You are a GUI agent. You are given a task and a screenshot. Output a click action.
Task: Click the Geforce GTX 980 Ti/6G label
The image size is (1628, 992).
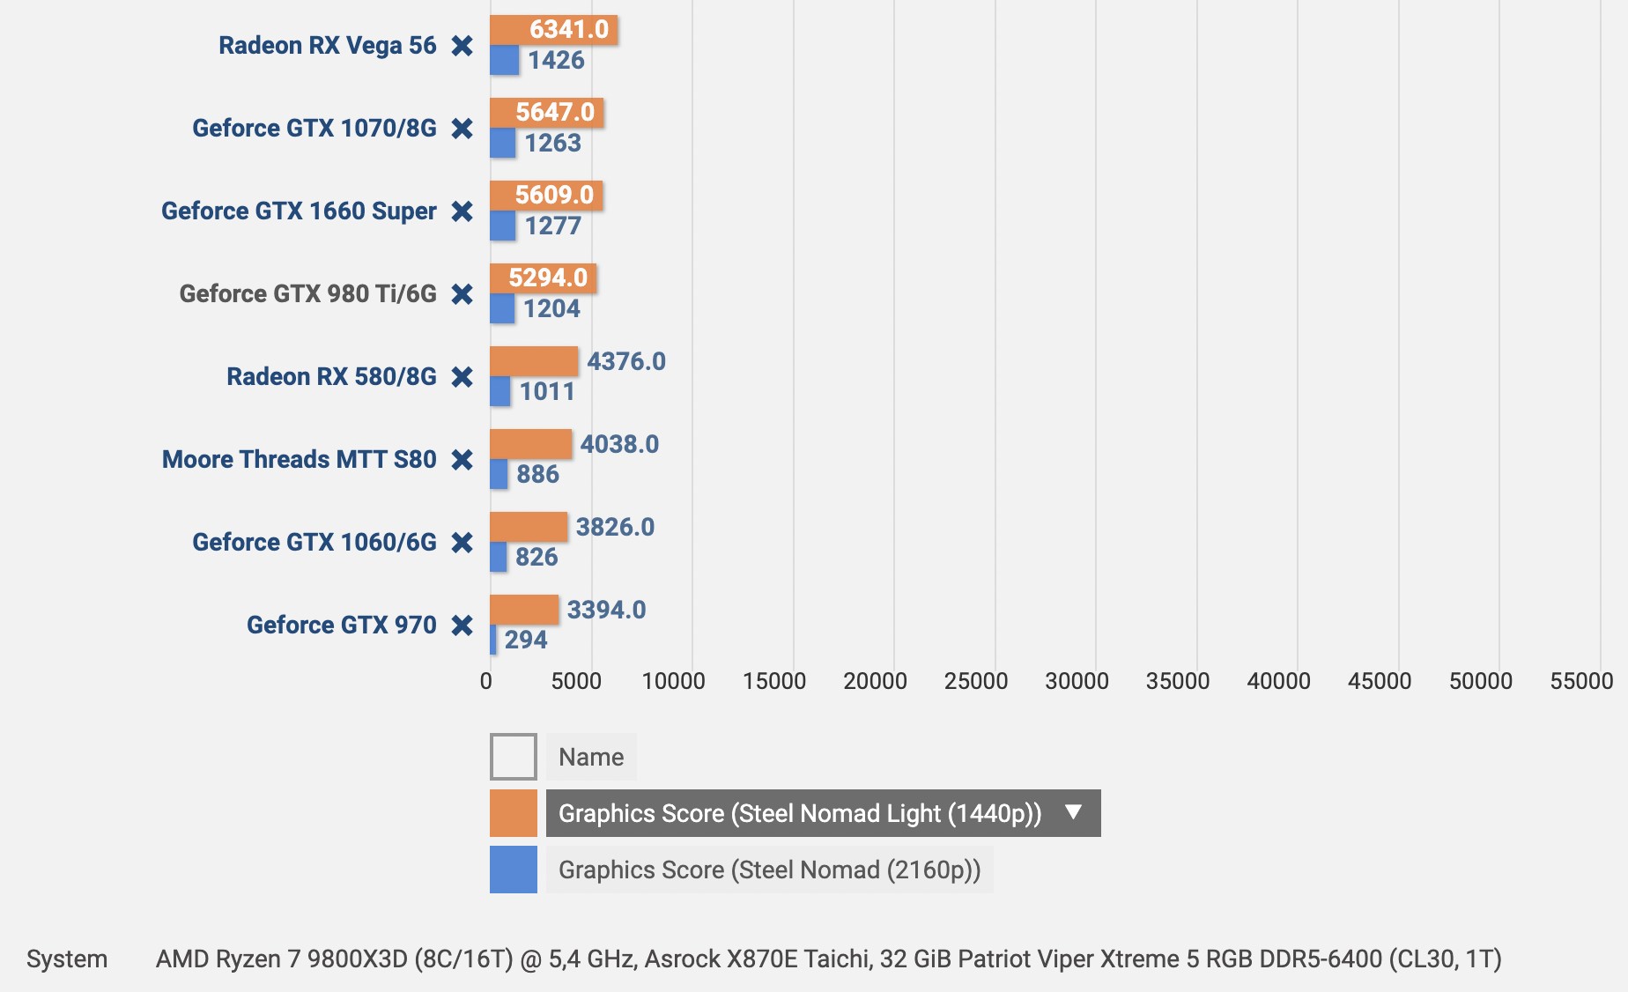tap(307, 294)
